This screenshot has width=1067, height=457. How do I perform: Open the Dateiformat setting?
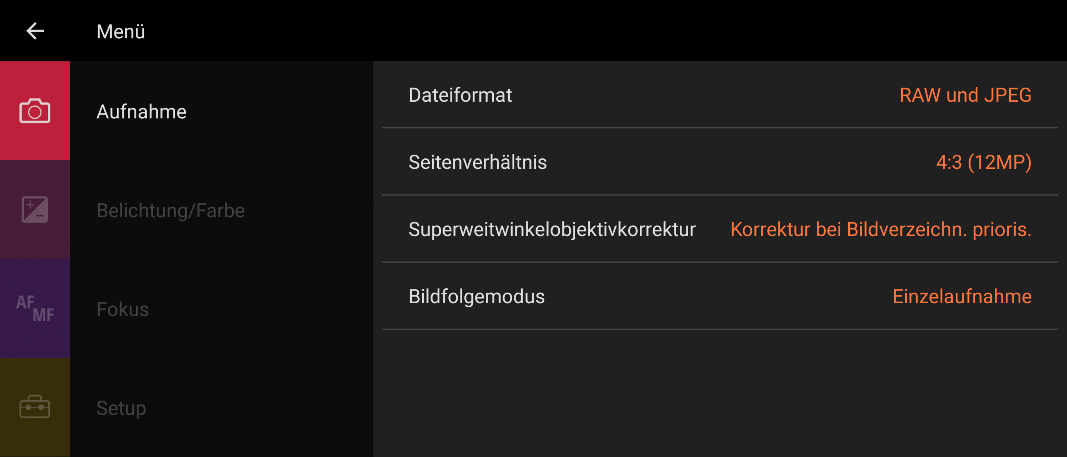point(720,95)
